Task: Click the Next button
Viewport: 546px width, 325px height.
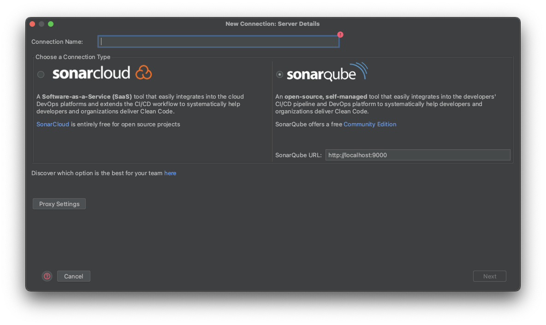Action: [x=489, y=276]
